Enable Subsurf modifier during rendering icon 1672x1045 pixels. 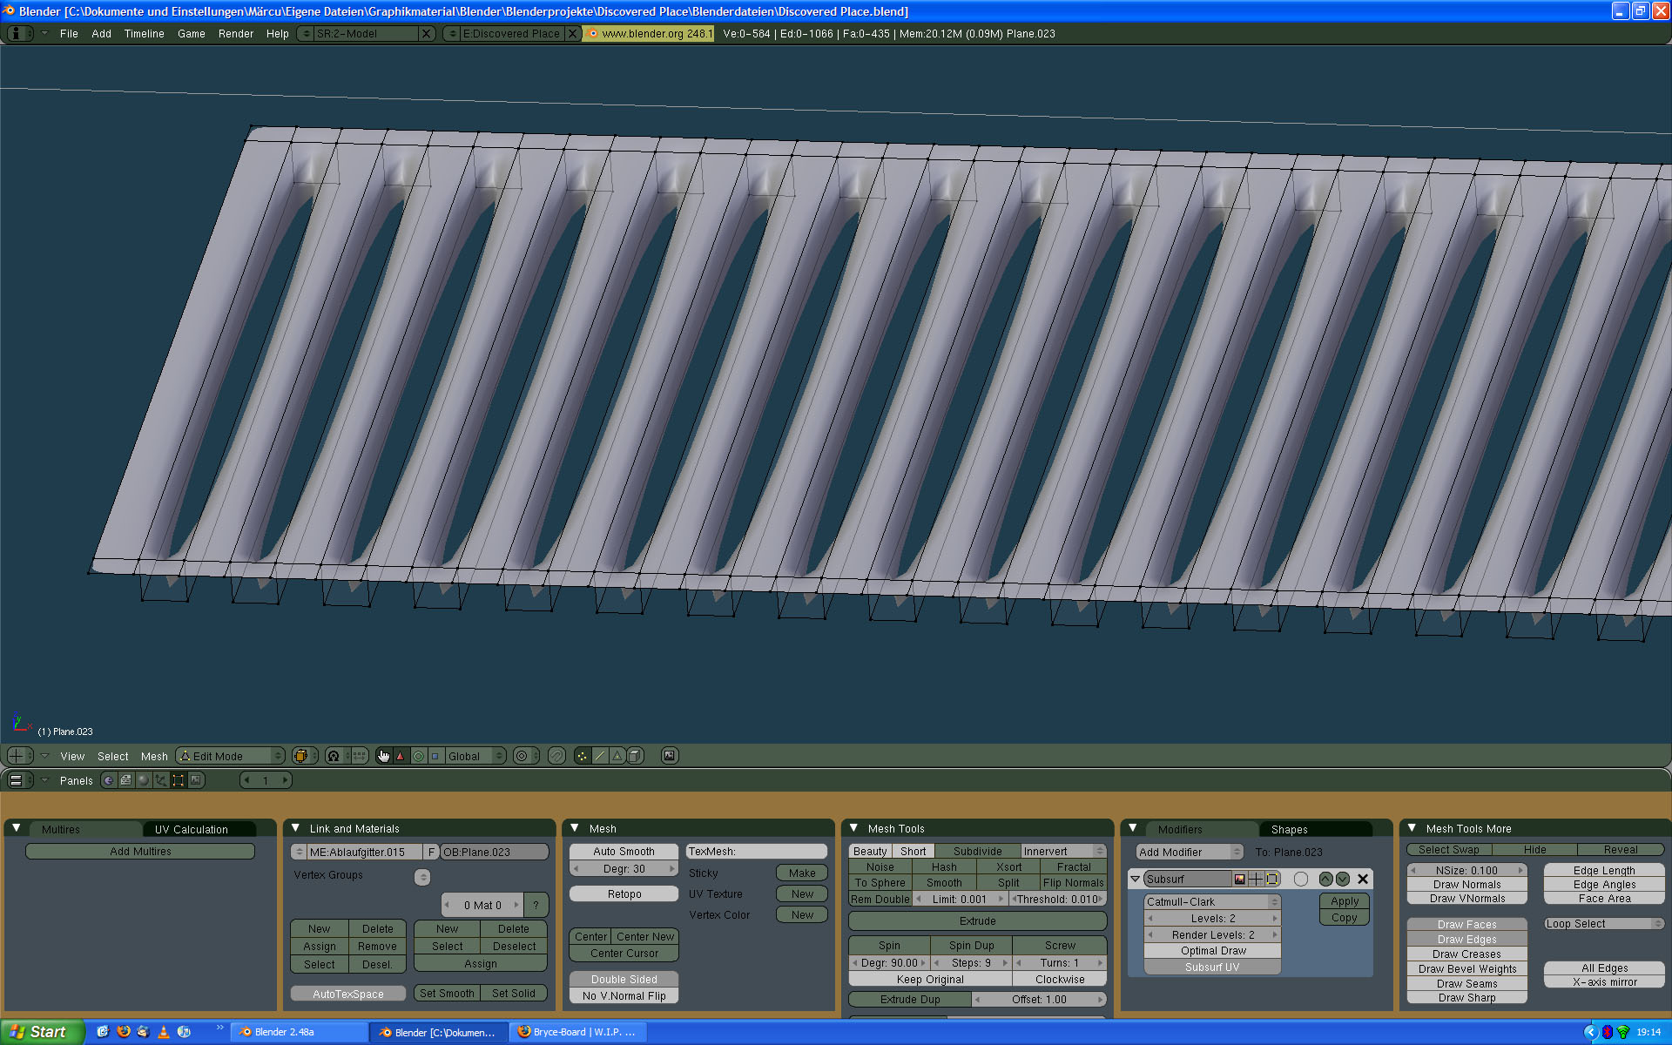click(x=1239, y=880)
